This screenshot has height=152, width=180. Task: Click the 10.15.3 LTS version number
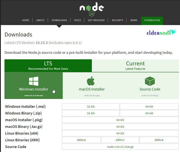(41, 43)
